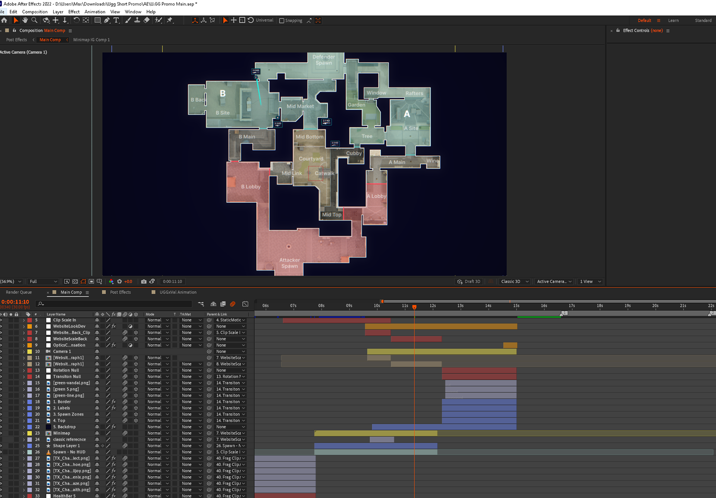The width and height of the screenshot is (716, 498).
Task: Focus the timeline layer search field
Action: point(114,304)
